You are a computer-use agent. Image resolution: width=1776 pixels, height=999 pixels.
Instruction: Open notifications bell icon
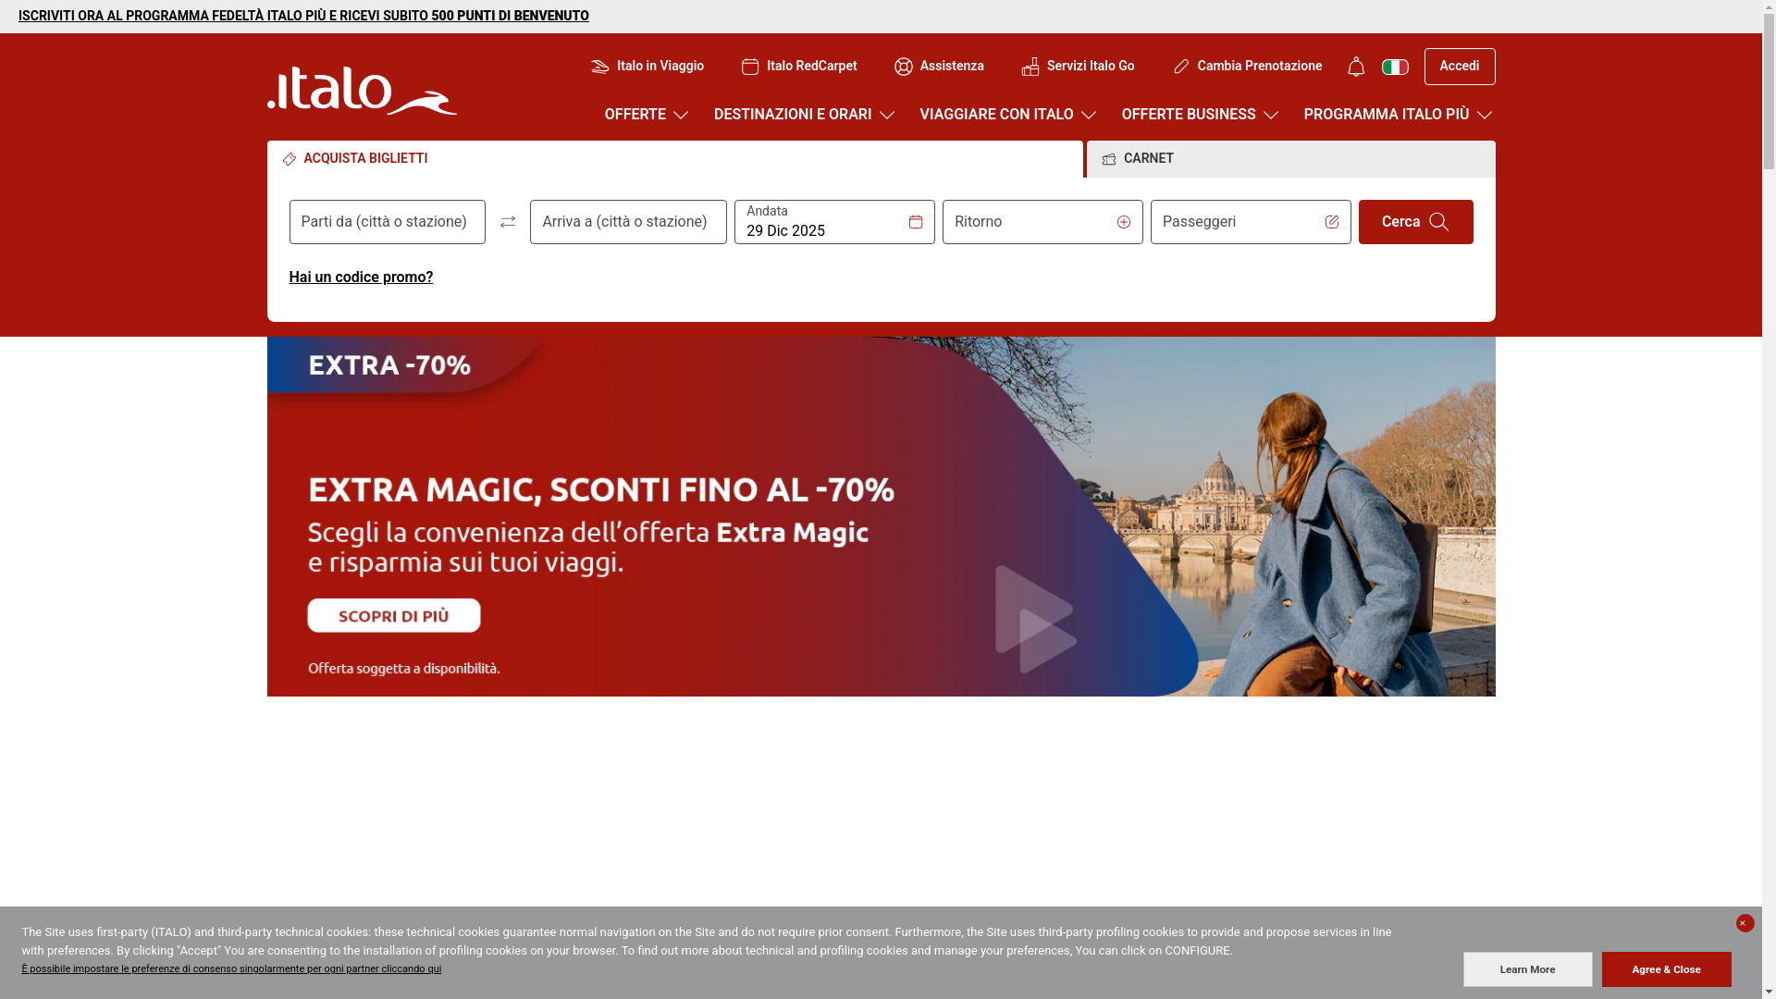[1356, 67]
